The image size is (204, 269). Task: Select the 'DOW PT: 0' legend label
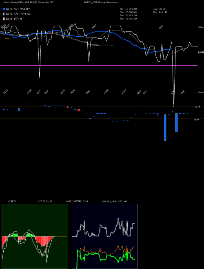pos(14,19)
